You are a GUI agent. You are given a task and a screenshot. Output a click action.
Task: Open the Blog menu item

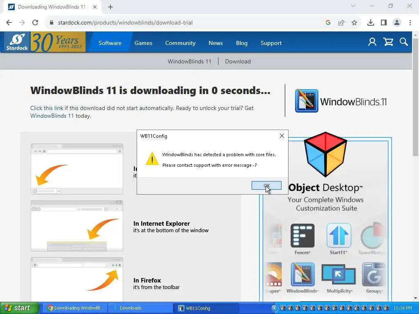point(241,43)
